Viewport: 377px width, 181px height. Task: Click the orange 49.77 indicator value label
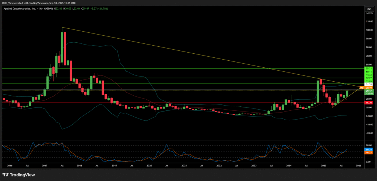pyautogui.click(x=368, y=152)
